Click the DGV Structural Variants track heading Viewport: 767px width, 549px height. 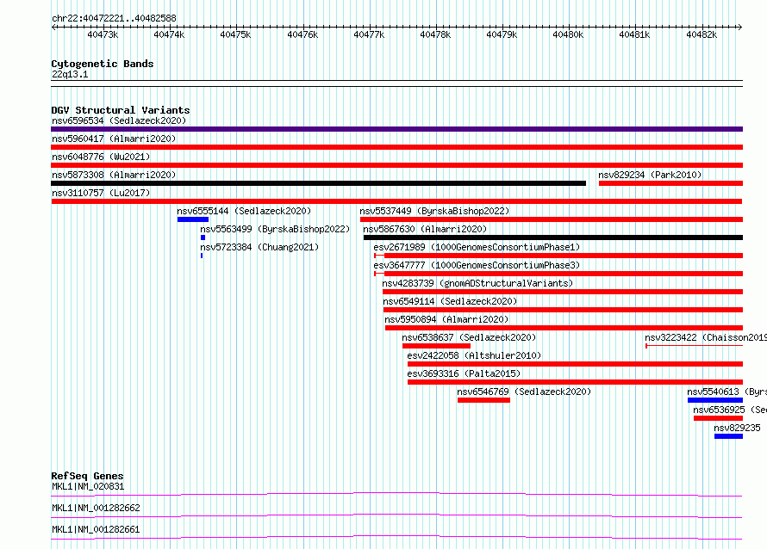pyautogui.click(x=121, y=110)
